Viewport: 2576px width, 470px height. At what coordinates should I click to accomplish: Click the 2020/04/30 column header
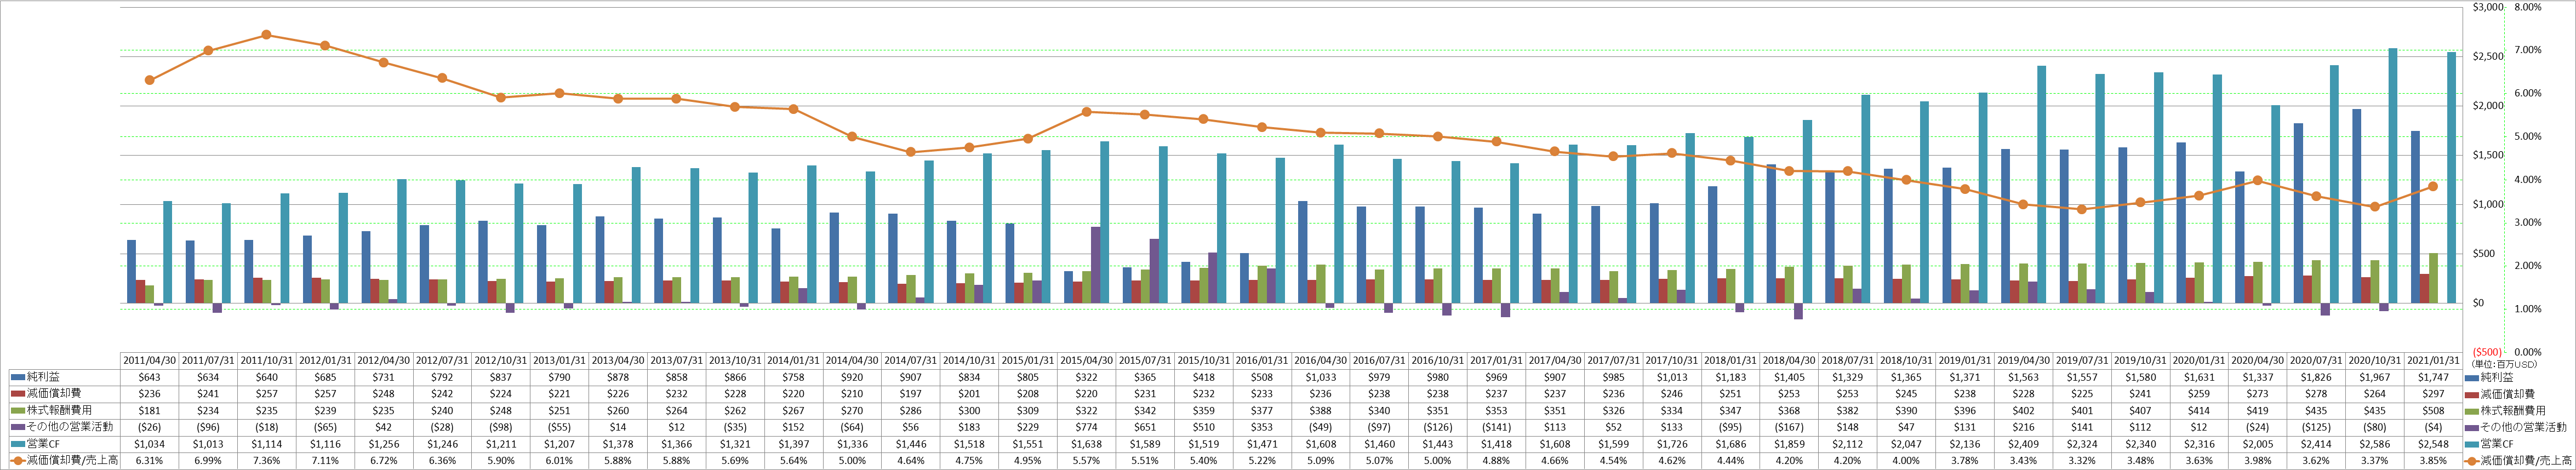[2257, 360]
